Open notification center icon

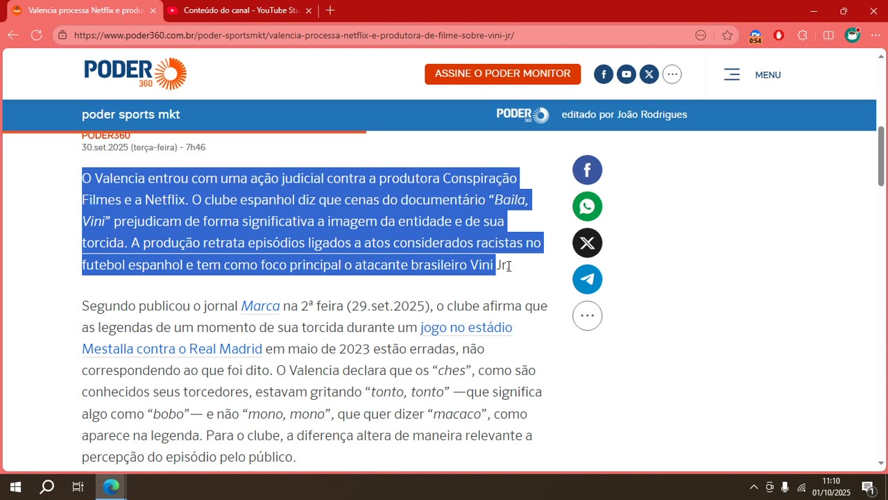(868, 487)
